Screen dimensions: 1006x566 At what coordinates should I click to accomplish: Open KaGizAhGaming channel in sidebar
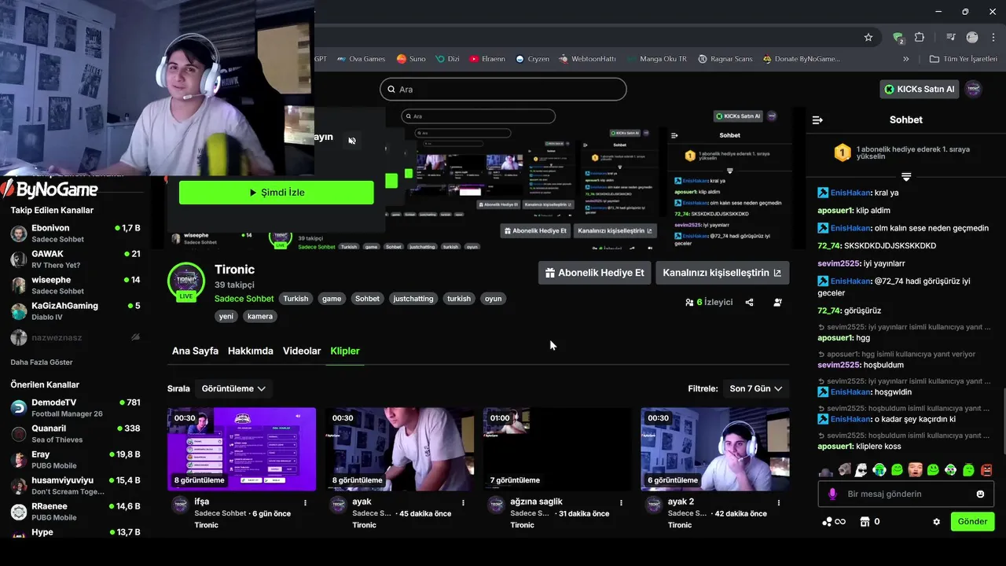coord(75,311)
